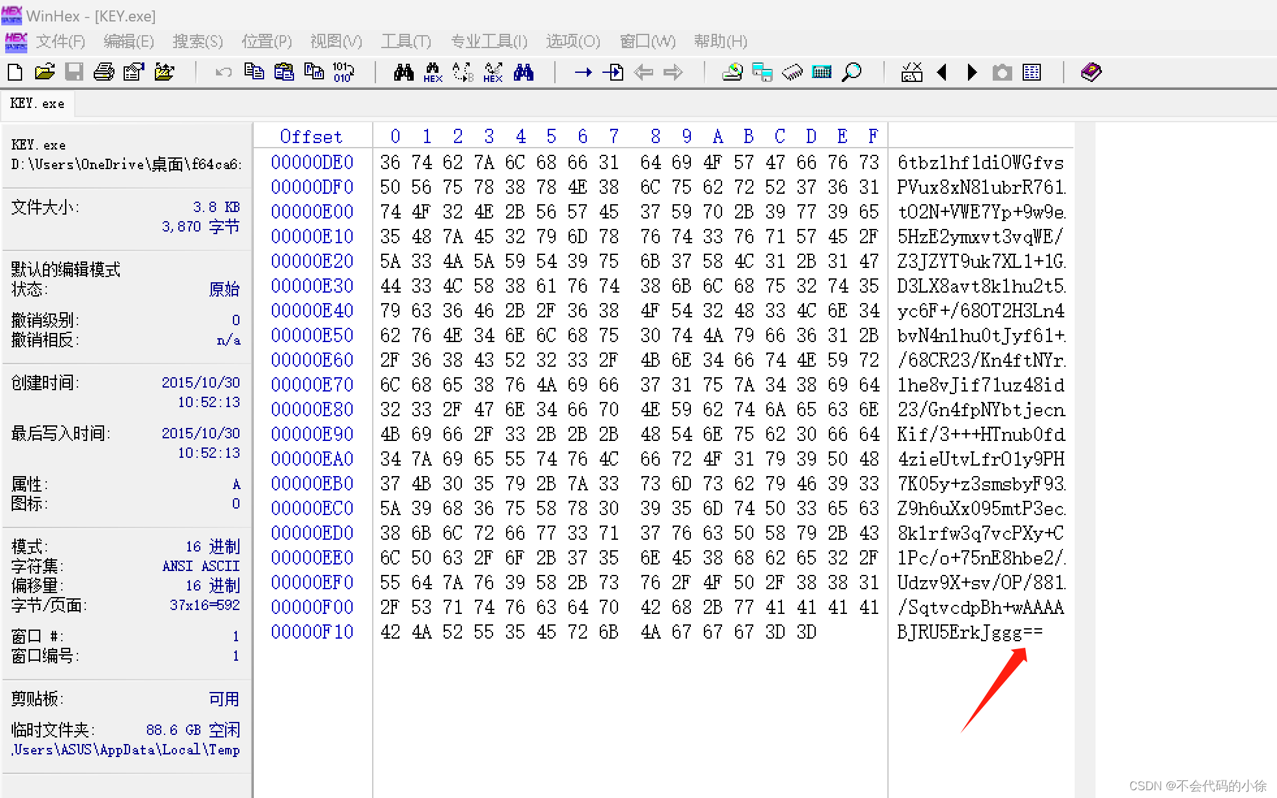Click ASCII text /SqtvcdpBh+wAAAA
Viewport: 1277px width, 798px height.
pos(980,607)
